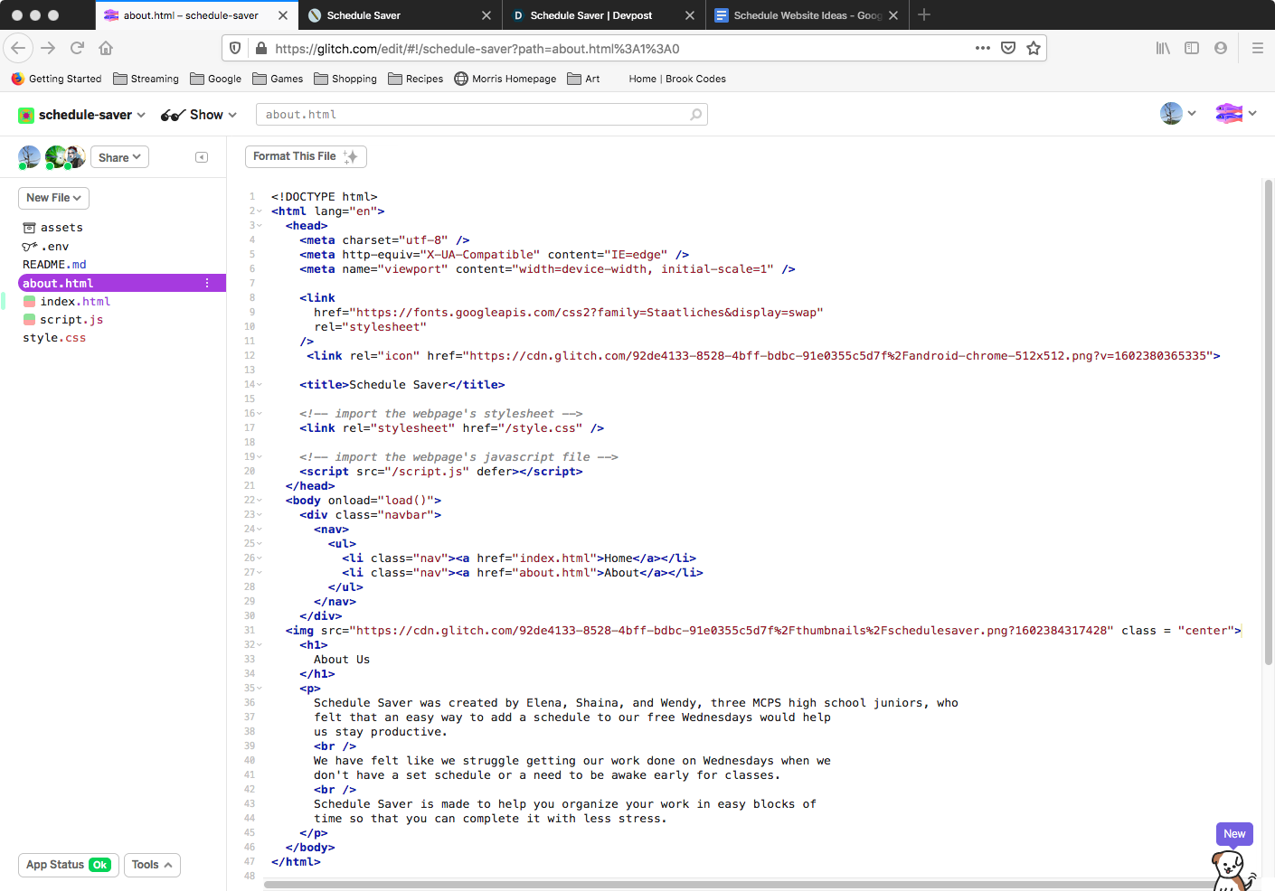The height and width of the screenshot is (891, 1275).
Task: Select the about.html – schedule-saver tab
Action: tap(196, 15)
